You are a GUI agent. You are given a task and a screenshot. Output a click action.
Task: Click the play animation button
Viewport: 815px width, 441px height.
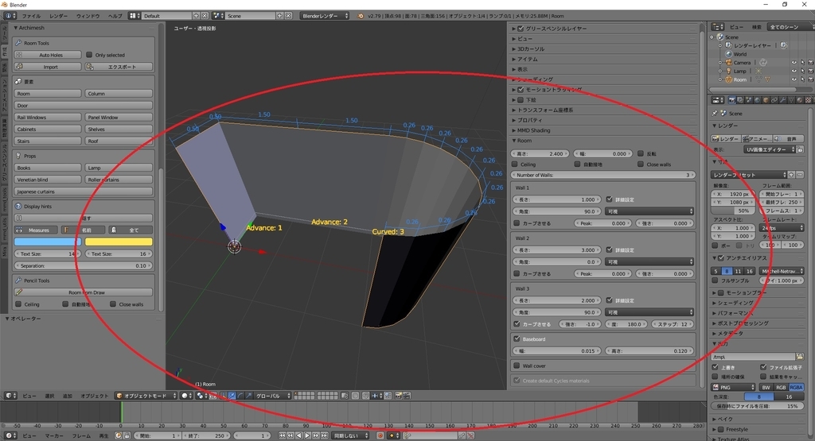coord(307,435)
